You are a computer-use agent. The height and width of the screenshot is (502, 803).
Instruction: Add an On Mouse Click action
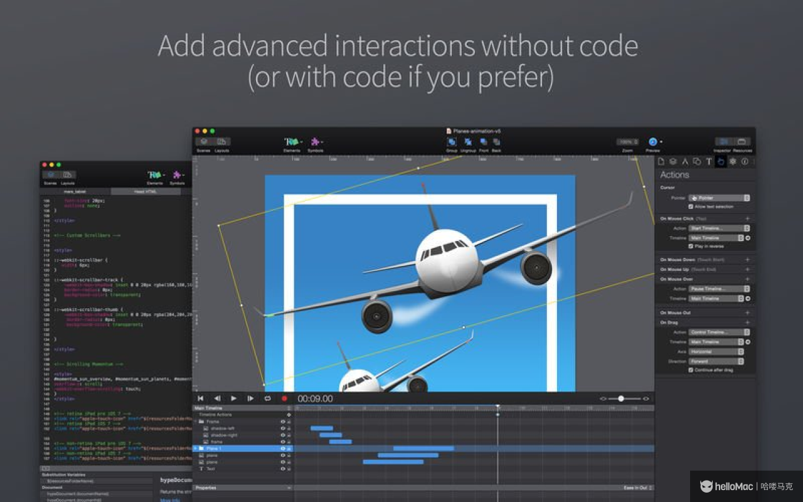747,218
